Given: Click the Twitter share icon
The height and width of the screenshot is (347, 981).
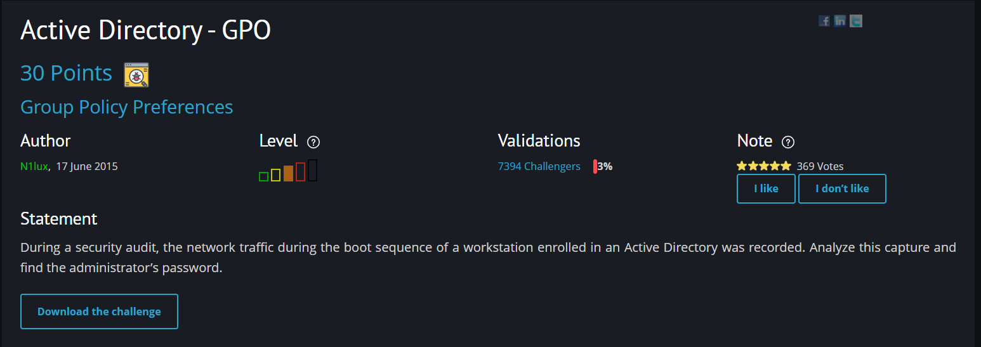Looking at the screenshot, I should 857,21.
